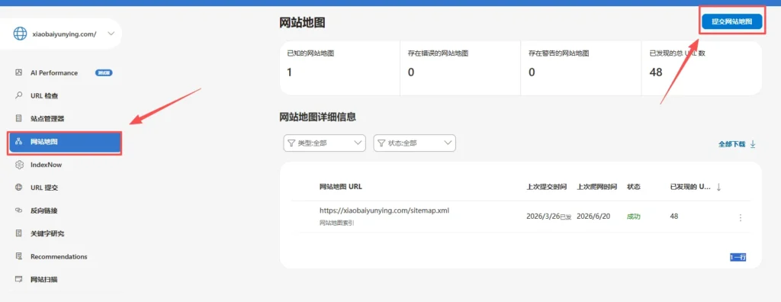The height and width of the screenshot is (302, 781).
Task: Expand the site selector chevron
Action: click(111, 34)
